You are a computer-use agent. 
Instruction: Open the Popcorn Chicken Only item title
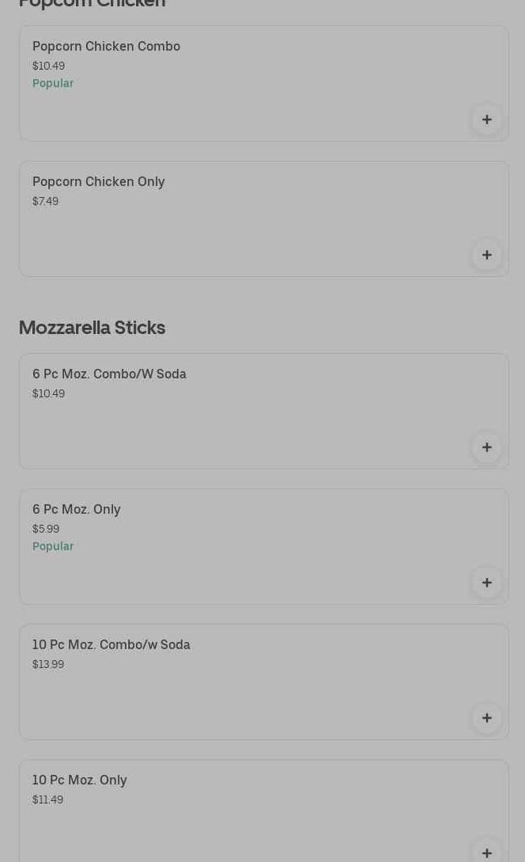tap(99, 181)
